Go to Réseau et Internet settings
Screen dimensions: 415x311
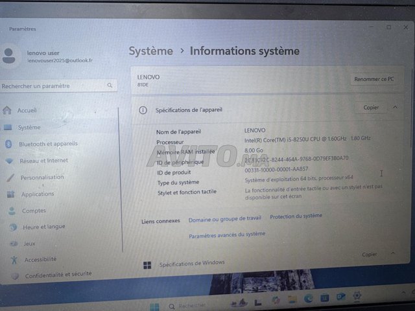[x=43, y=161]
